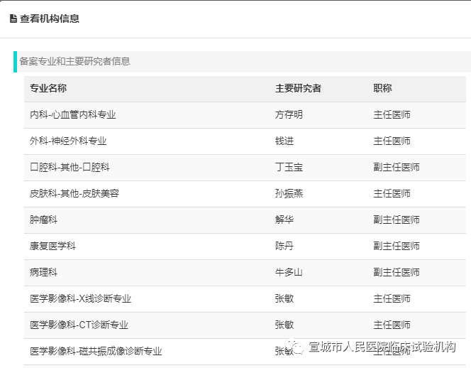Click 张敏 in the X线诊断专业 row

284,298
